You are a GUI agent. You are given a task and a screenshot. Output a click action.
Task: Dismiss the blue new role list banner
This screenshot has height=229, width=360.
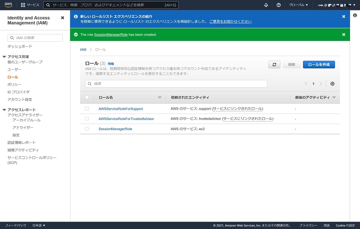coord(344,17)
